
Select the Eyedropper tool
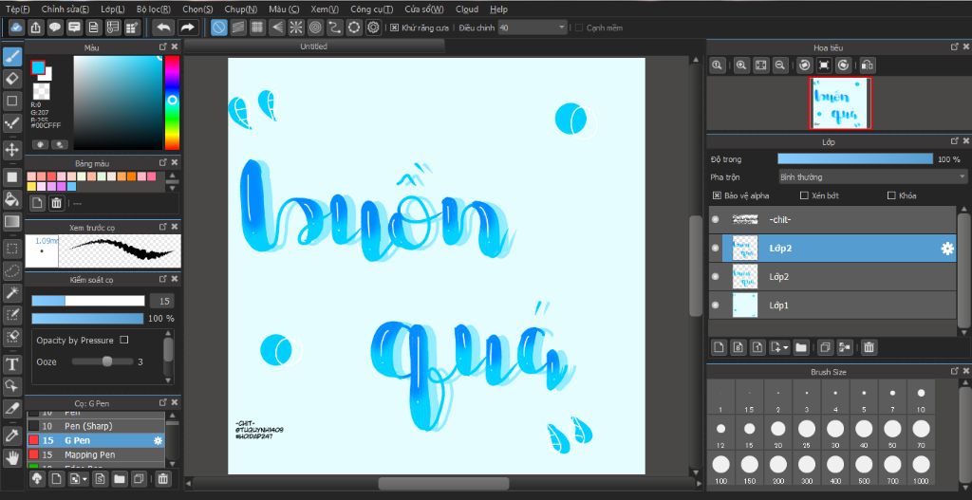pos(12,435)
